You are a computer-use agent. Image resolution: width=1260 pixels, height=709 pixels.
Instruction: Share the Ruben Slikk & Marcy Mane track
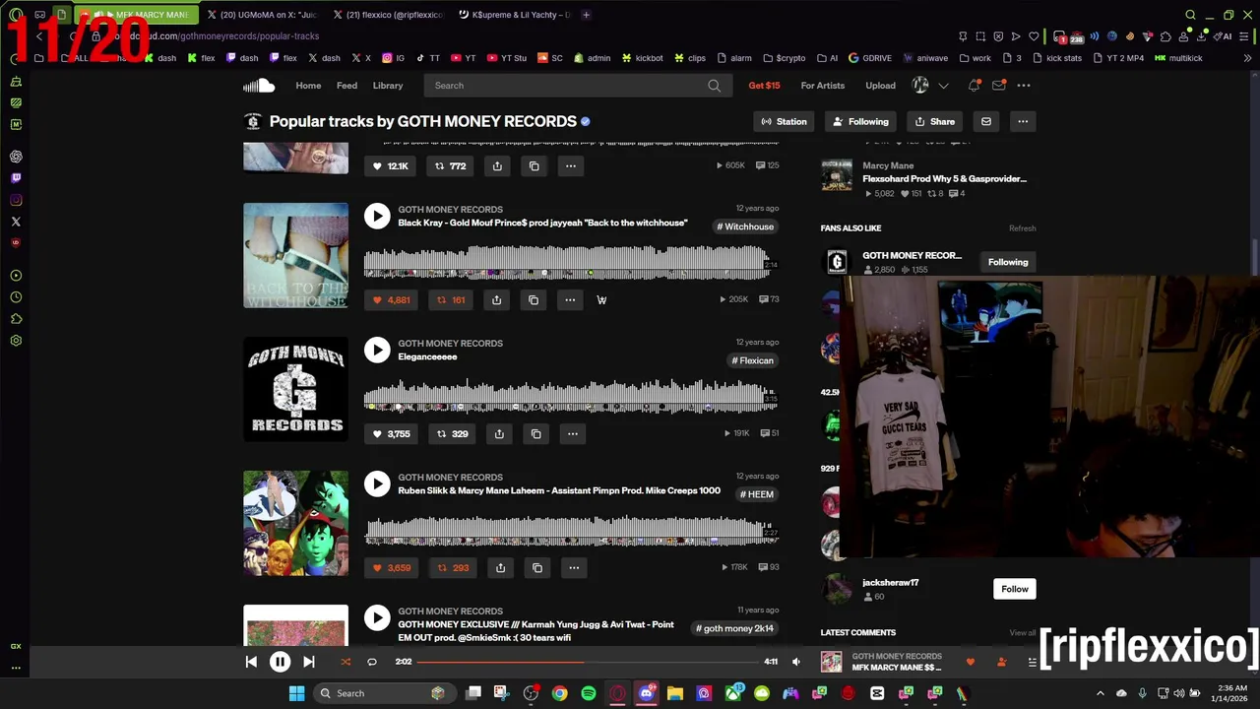tap(500, 567)
